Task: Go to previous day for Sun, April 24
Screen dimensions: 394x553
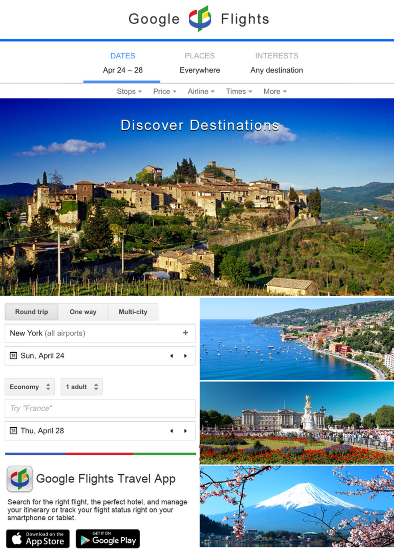Action: (171, 356)
